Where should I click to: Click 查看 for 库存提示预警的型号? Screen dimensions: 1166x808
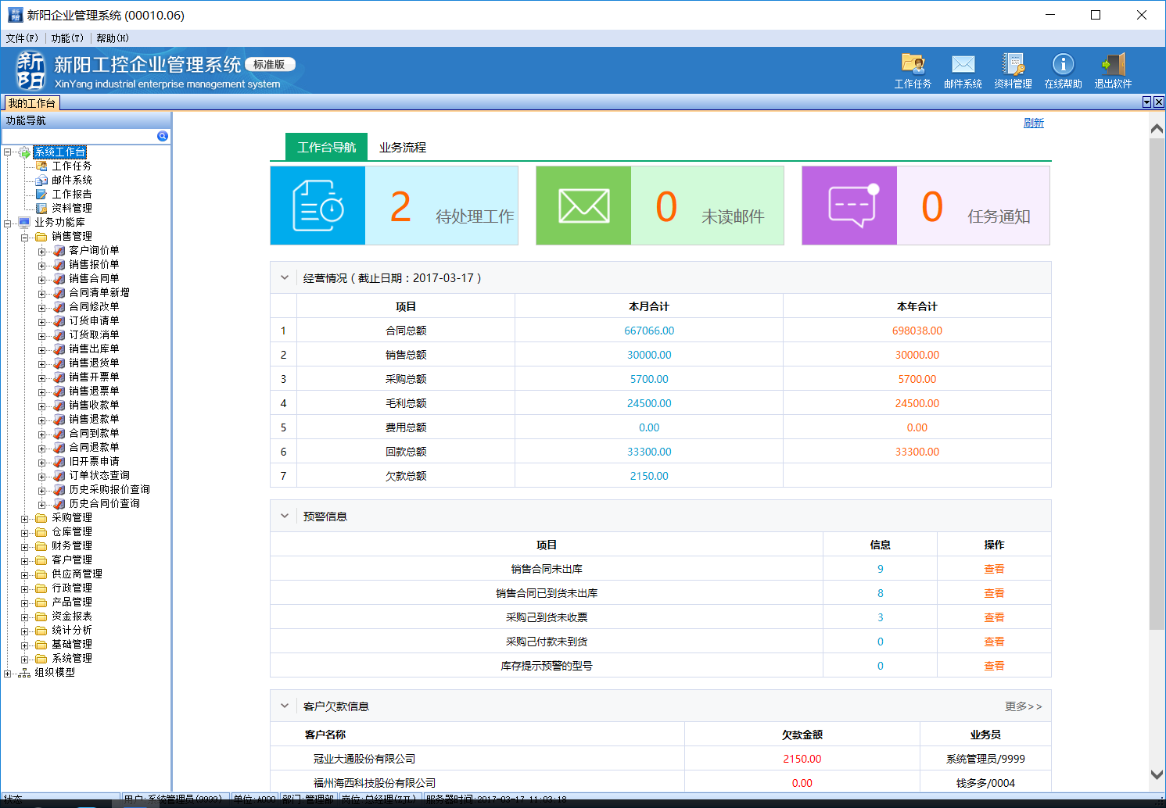994,666
